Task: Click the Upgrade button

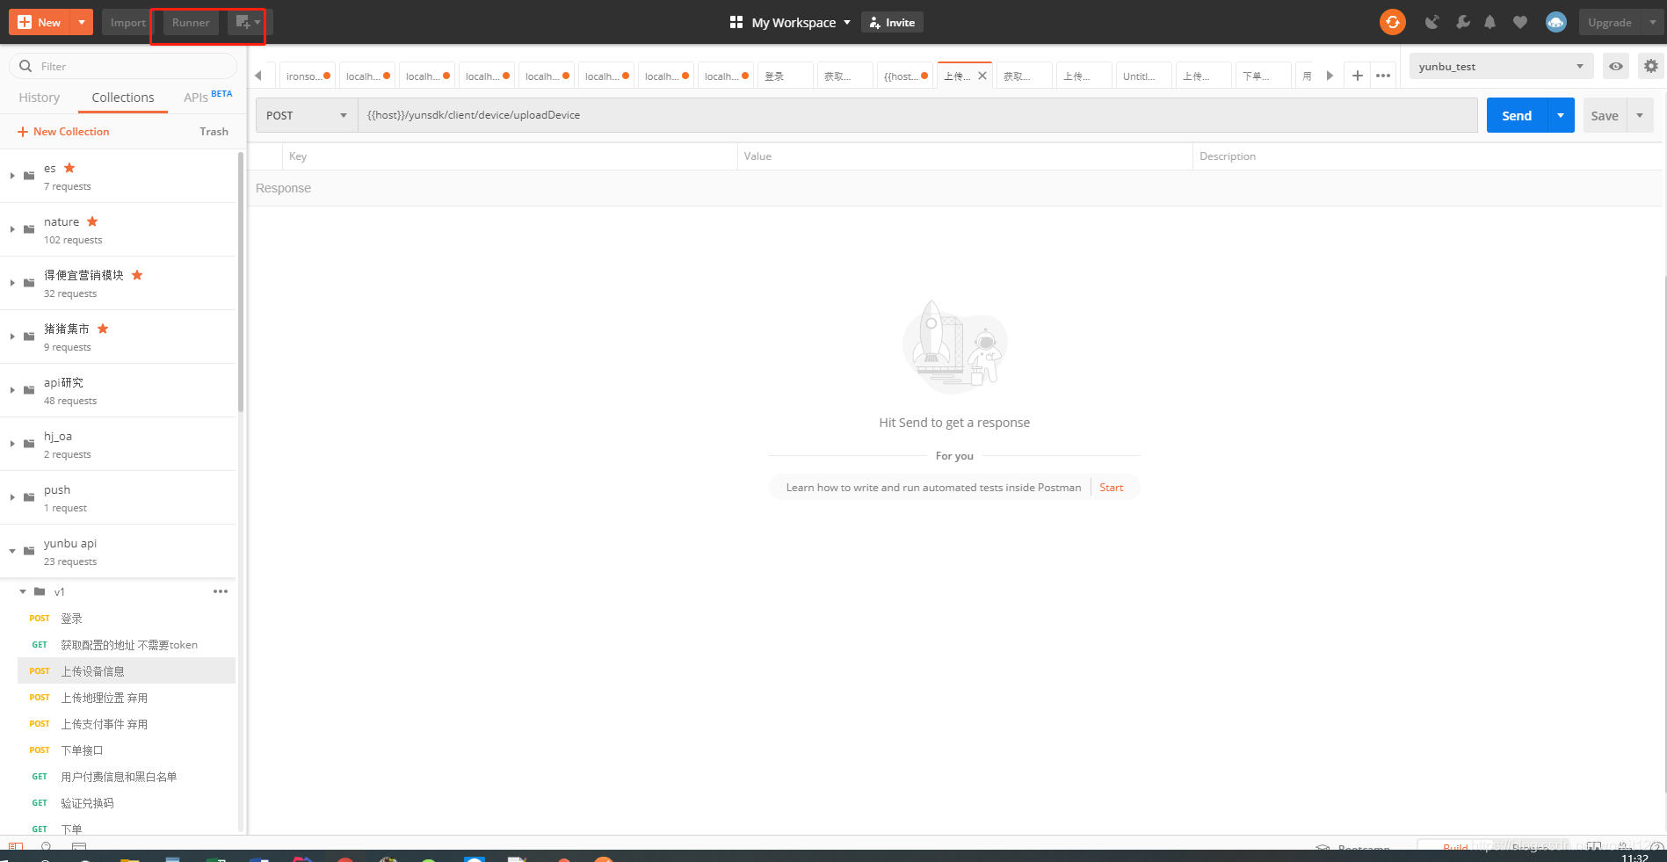Action: pyautogui.click(x=1610, y=22)
